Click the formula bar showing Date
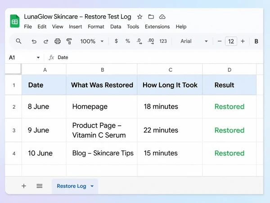 tap(155, 57)
